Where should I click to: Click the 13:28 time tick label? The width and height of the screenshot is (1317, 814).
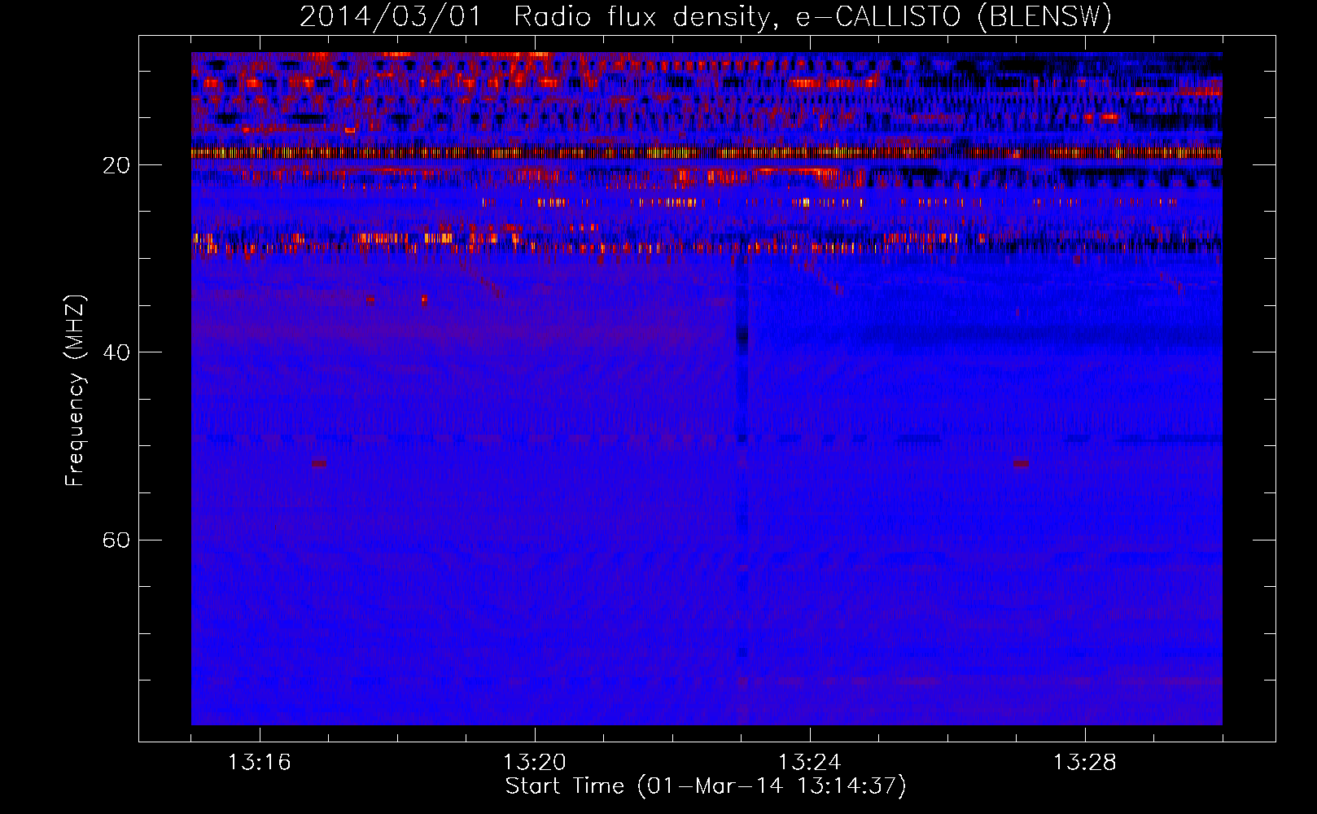click(1084, 763)
